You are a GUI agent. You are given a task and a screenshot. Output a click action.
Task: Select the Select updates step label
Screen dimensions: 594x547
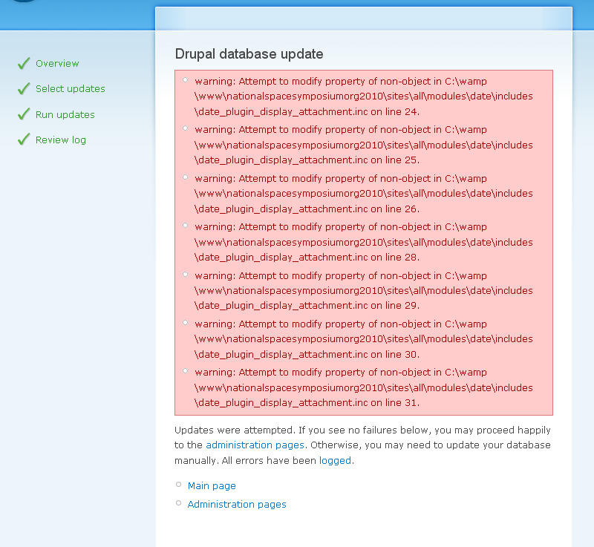pyautogui.click(x=71, y=89)
